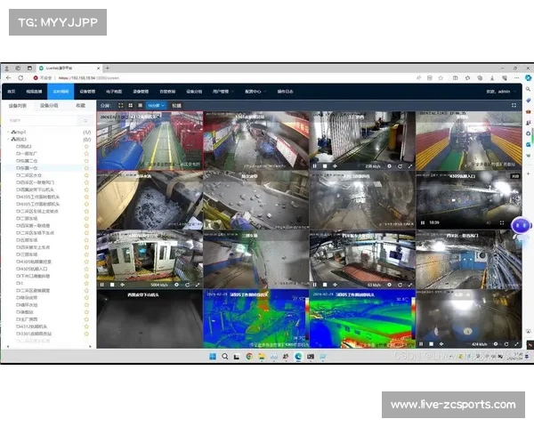This screenshot has width=534, height=427.
Task: Open the admin user dropdown
Action: point(501,92)
